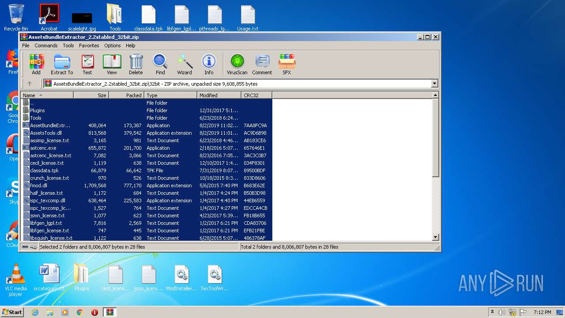Open Chrome from the taskbar
Viewport: 565px width, 318px height.
(x=80, y=312)
